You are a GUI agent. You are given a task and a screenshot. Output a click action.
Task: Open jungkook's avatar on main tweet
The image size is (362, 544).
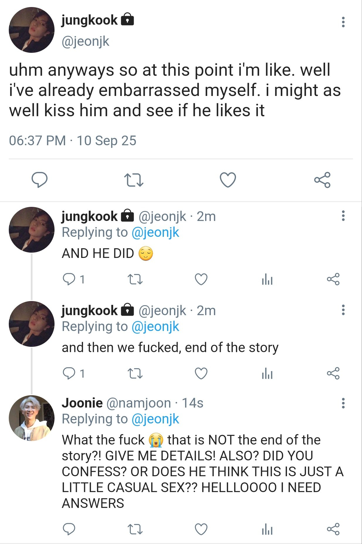point(32,30)
